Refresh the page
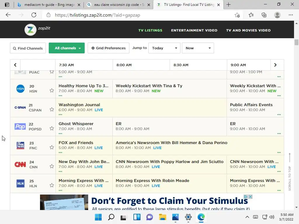The width and height of the screenshot is (299, 224). 34,15
